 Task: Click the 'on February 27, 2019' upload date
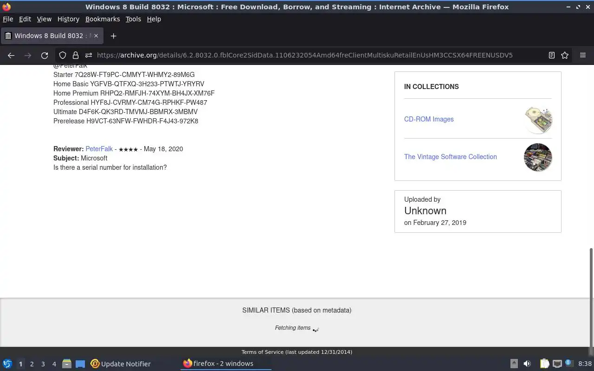tap(435, 223)
